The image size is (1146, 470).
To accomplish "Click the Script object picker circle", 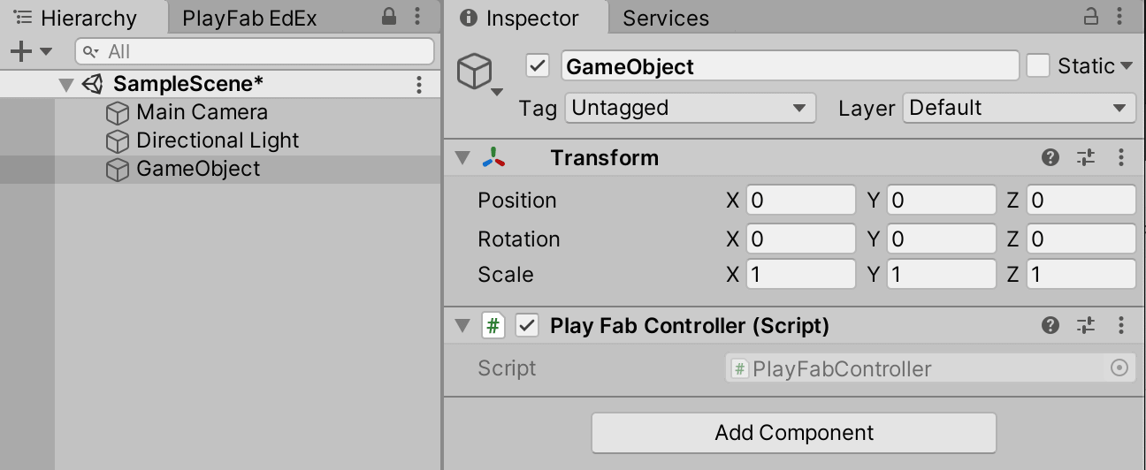I will point(1119,368).
